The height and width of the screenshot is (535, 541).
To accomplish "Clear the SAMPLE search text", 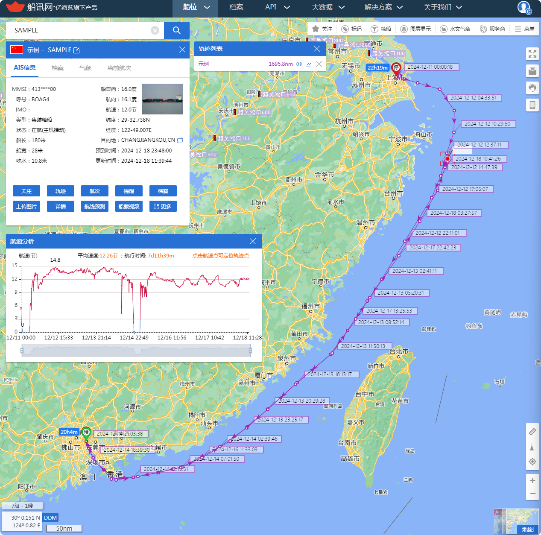I will (155, 30).
